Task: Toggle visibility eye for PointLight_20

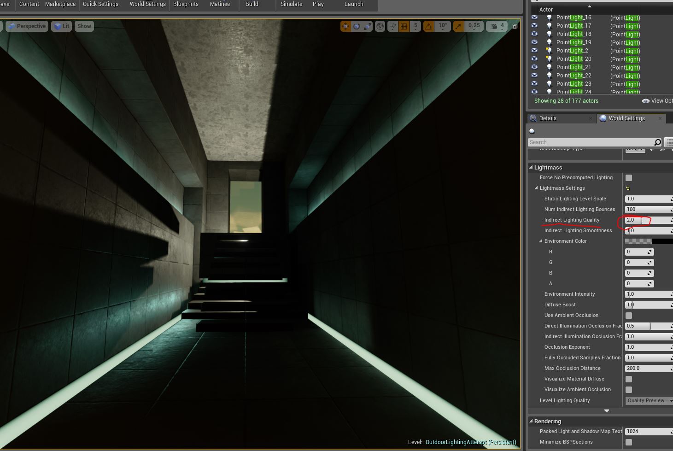Action: [534, 59]
